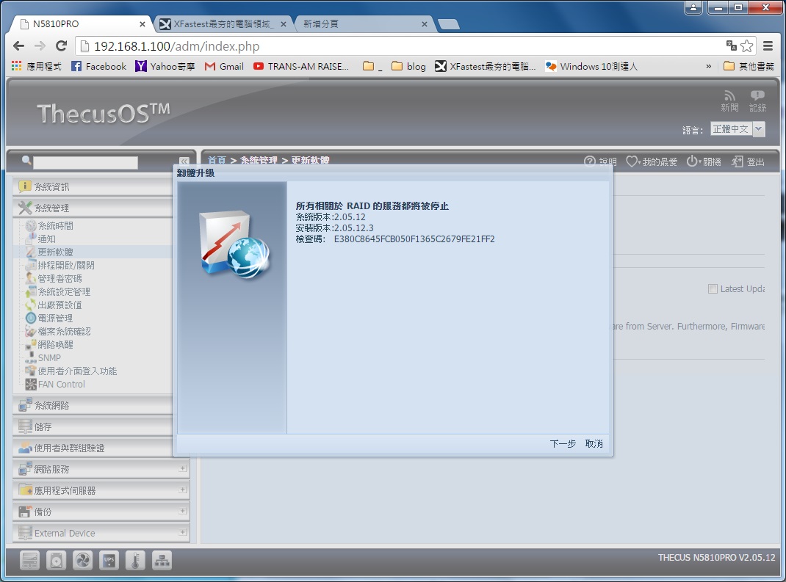The width and height of the screenshot is (786, 582).
Task: Bookmark this page with the star icon
Action: tap(747, 46)
